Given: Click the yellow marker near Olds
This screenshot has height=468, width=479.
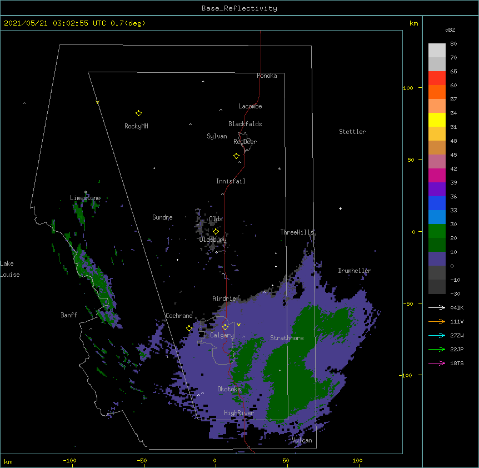Looking at the screenshot, I should pyautogui.click(x=216, y=231).
